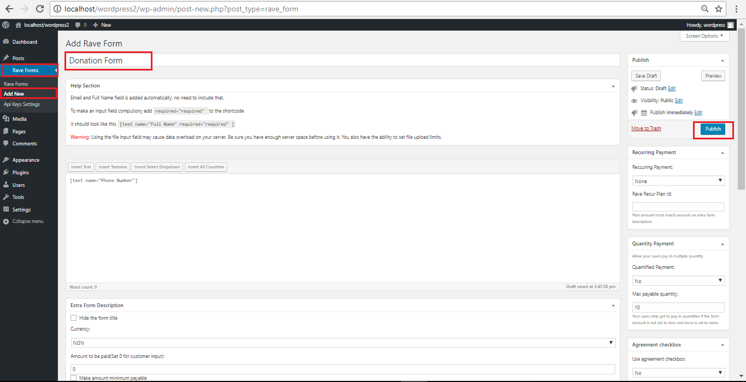This screenshot has height=382, width=746.
Task: Edit the Public visibility link
Action: (679, 101)
